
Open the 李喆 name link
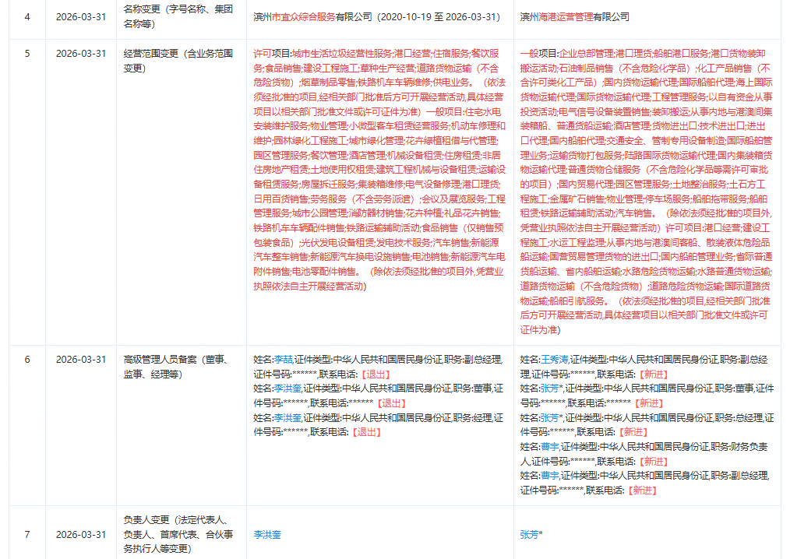pos(283,360)
